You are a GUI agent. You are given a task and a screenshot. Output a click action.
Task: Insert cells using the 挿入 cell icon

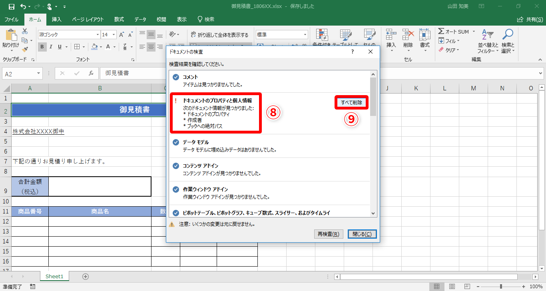(391, 40)
